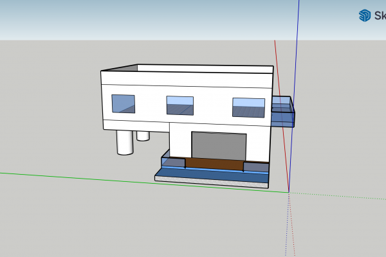This screenshot has width=386, height=257.
Task: Select the right glass railing panel by entrance
Action: (x=256, y=168)
